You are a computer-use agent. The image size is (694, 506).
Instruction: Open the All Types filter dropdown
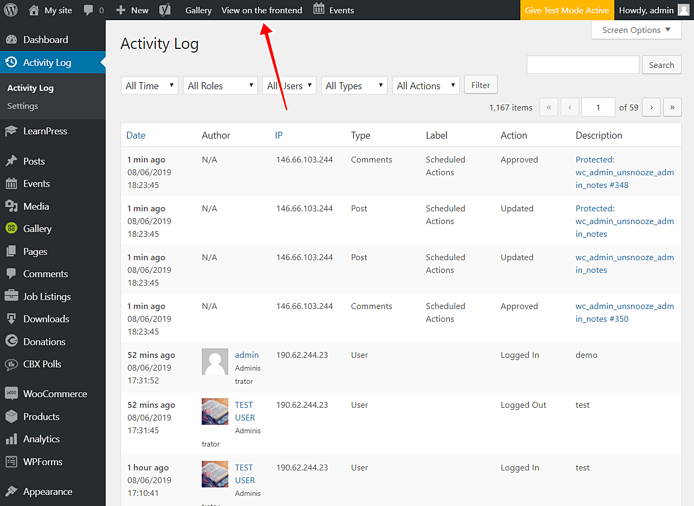[354, 85]
